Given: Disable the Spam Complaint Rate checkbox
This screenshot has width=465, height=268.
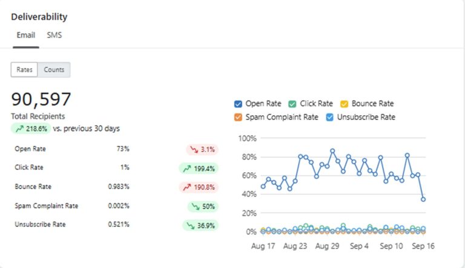Looking at the screenshot, I should tap(238, 117).
